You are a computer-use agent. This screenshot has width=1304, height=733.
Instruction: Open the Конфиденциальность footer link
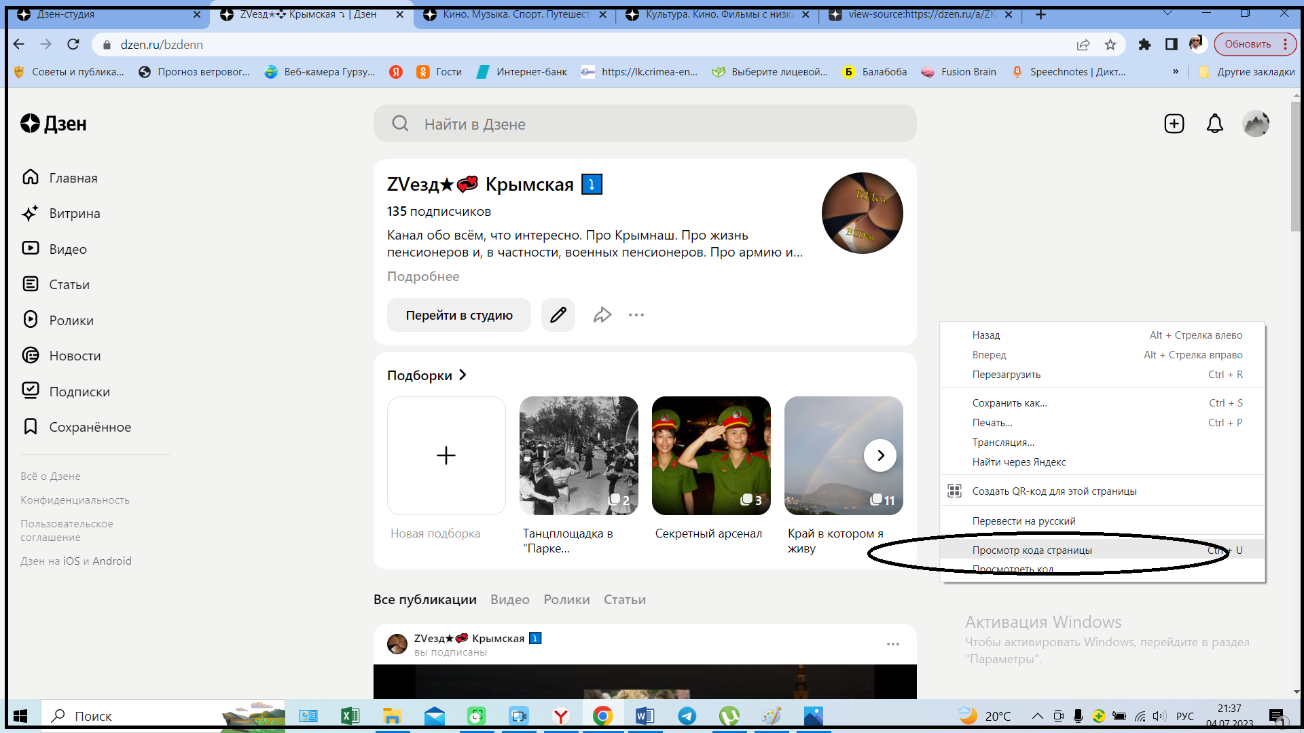click(x=75, y=500)
